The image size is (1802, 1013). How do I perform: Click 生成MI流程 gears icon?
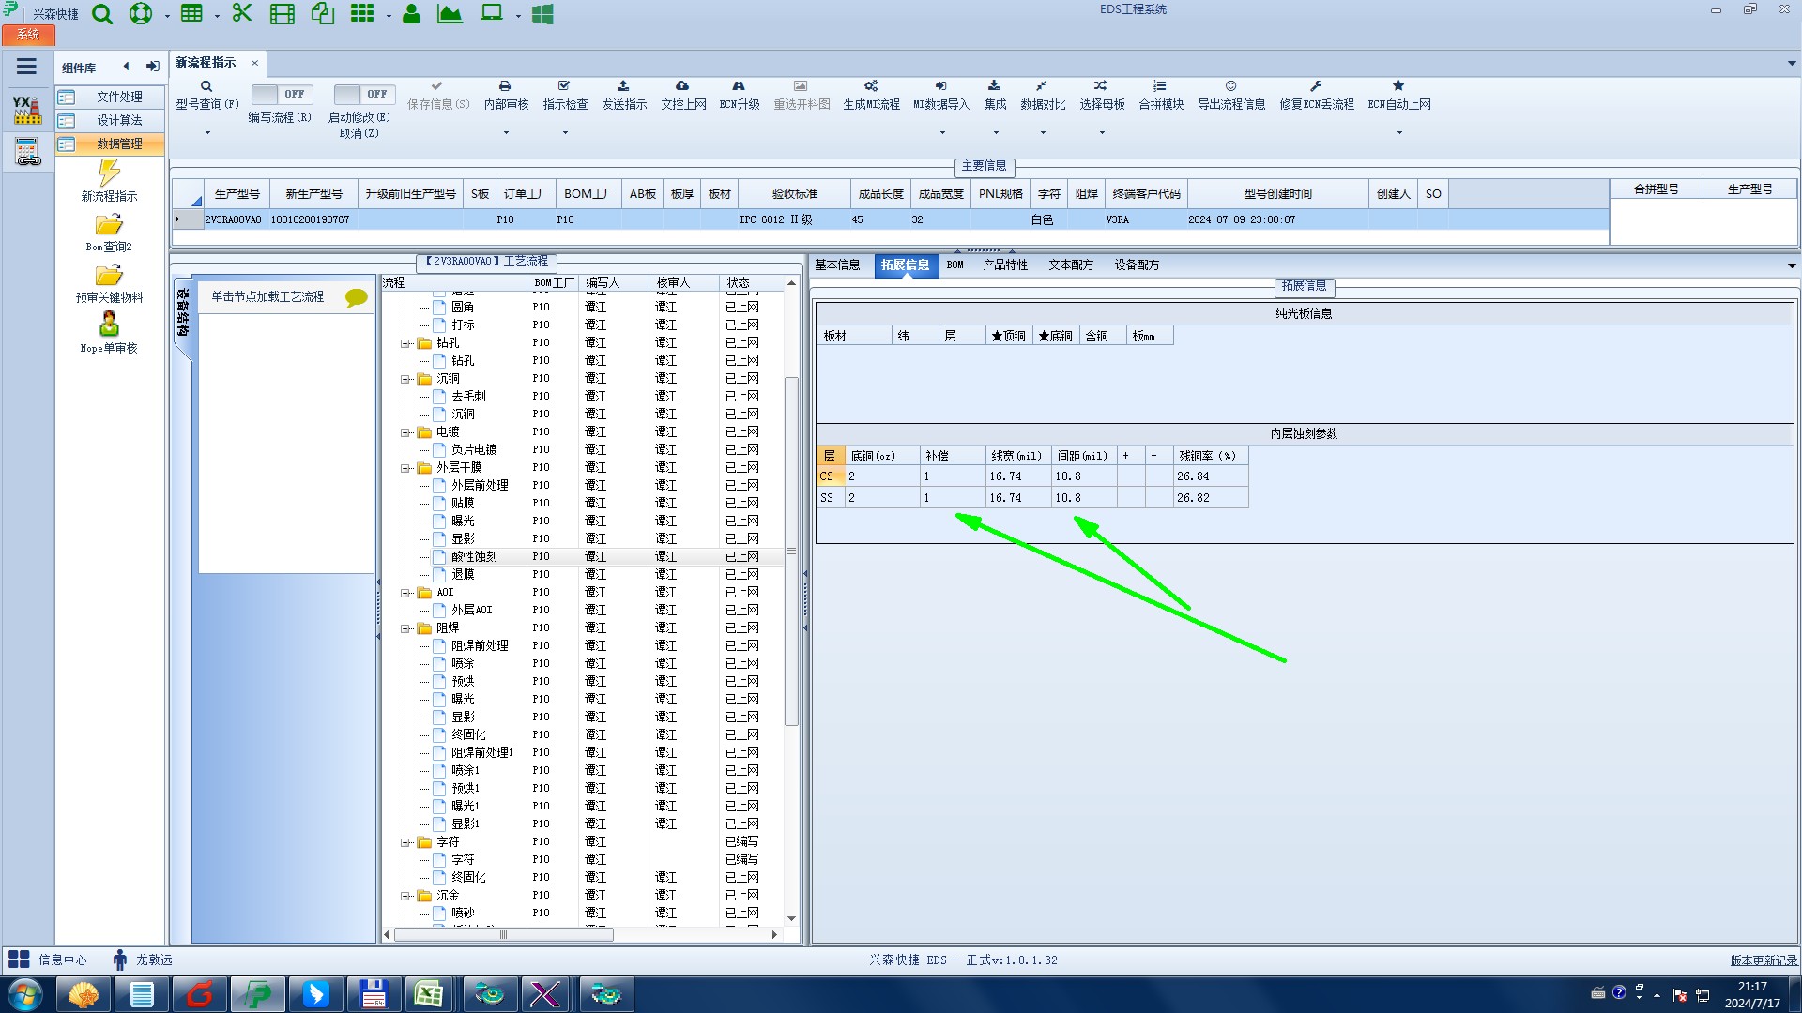[x=870, y=86]
